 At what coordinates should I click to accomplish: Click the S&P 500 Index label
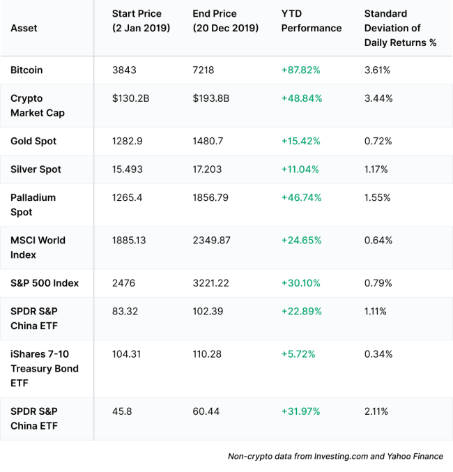[x=45, y=283]
